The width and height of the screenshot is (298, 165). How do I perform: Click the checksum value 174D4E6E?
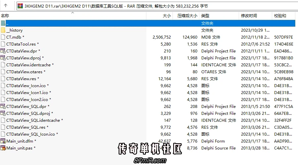click(283, 44)
